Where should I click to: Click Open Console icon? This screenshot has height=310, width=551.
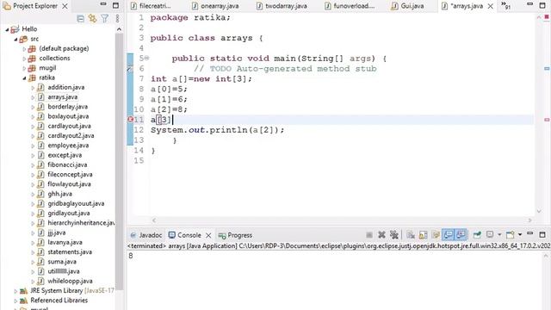pos(511,235)
